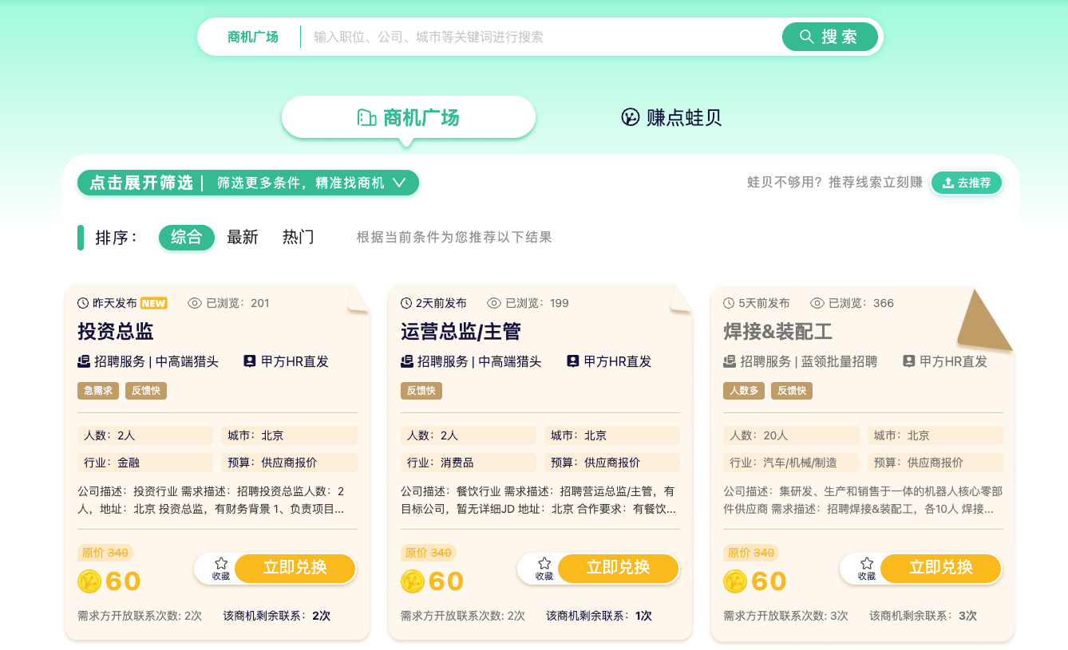Sort results by 热门
The width and height of the screenshot is (1068, 650).
[x=298, y=237]
